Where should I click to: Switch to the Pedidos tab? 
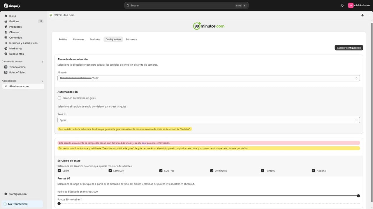tap(63, 39)
